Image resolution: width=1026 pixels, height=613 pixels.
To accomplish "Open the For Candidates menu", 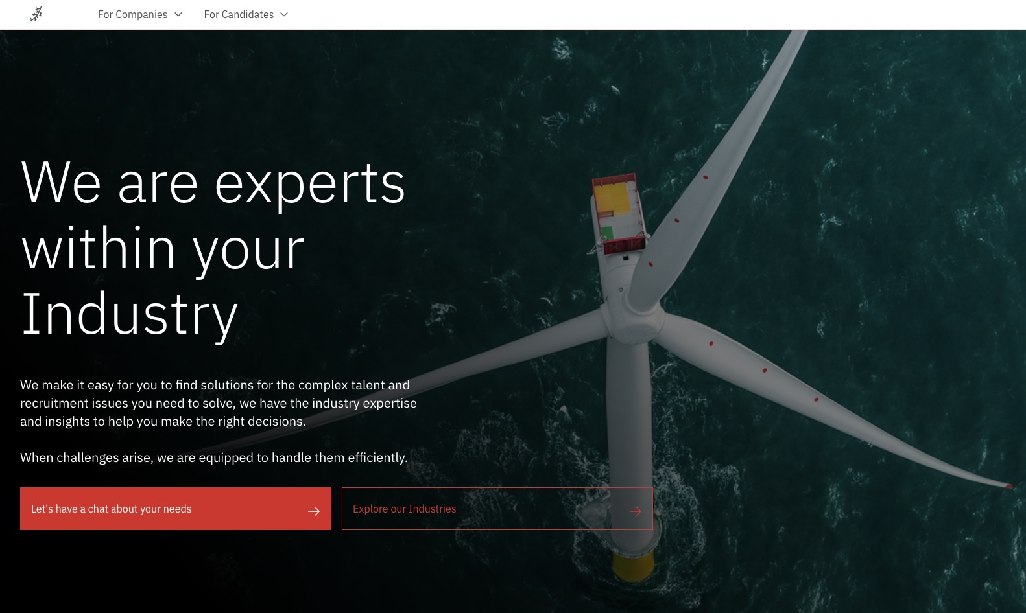I will click(239, 14).
